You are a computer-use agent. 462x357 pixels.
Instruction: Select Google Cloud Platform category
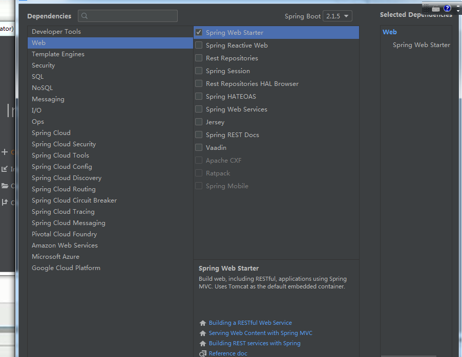(110, 268)
